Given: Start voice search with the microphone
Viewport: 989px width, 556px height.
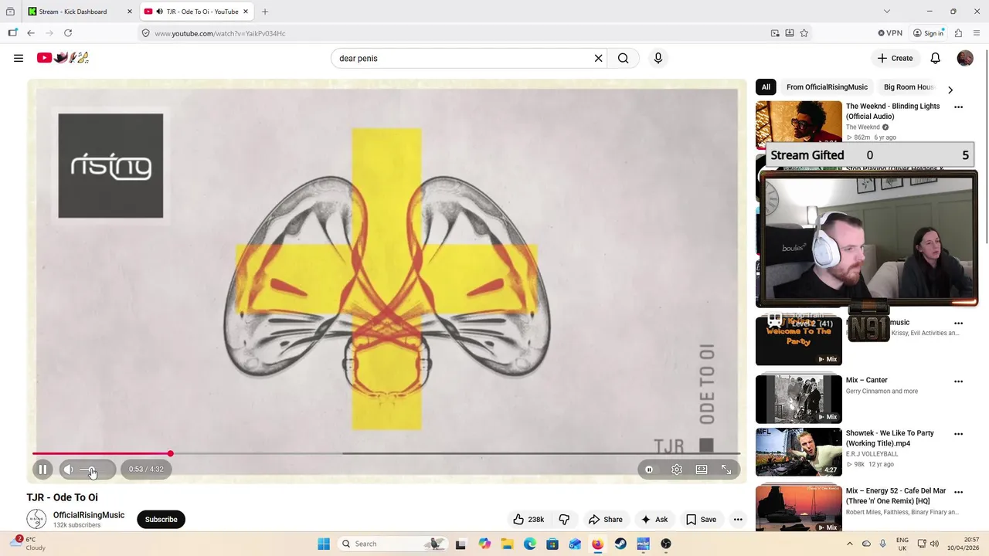Looking at the screenshot, I should pos(658,58).
